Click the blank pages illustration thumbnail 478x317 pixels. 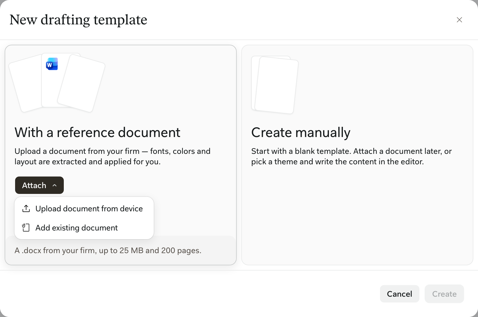pos(275,85)
